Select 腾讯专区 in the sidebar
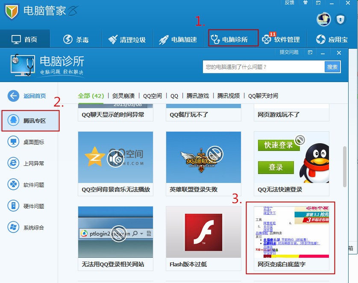Screen dimensions: 358x283 [x=30, y=121]
